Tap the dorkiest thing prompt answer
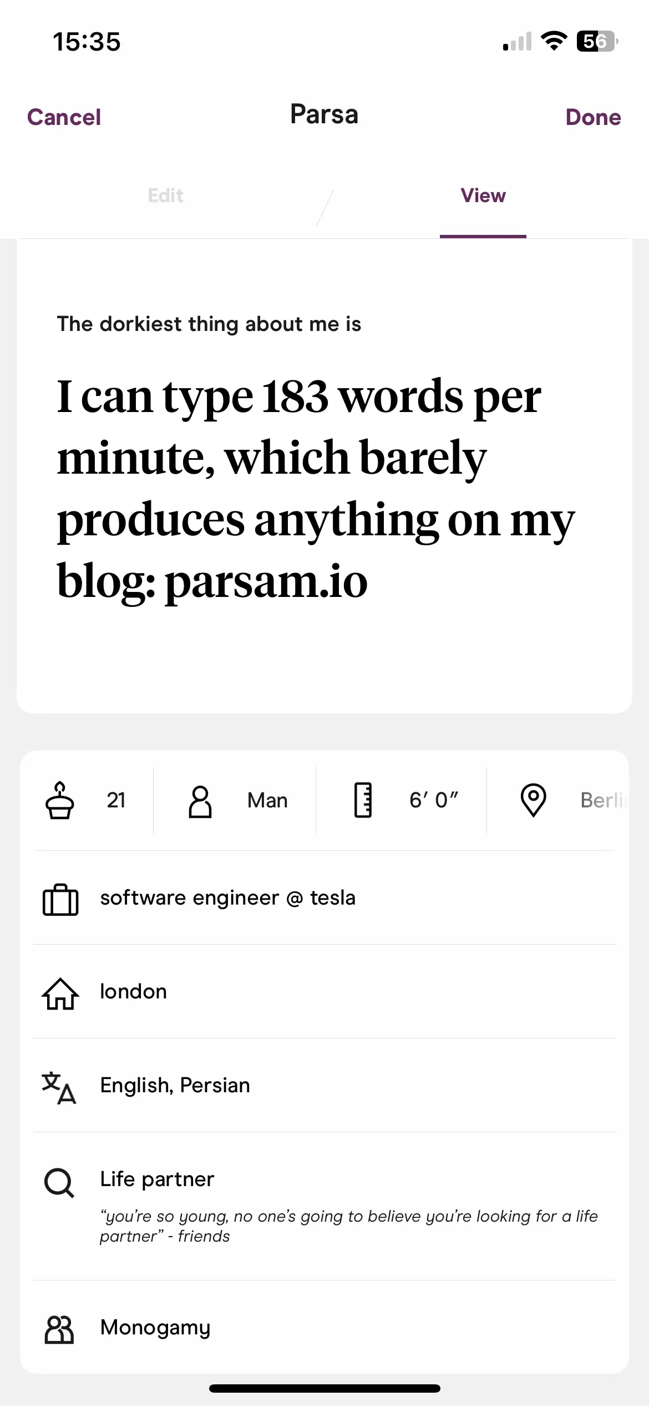The width and height of the screenshot is (649, 1406). pos(316,489)
